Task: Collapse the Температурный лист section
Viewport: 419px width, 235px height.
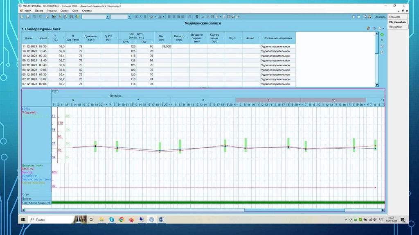Action: (23, 29)
